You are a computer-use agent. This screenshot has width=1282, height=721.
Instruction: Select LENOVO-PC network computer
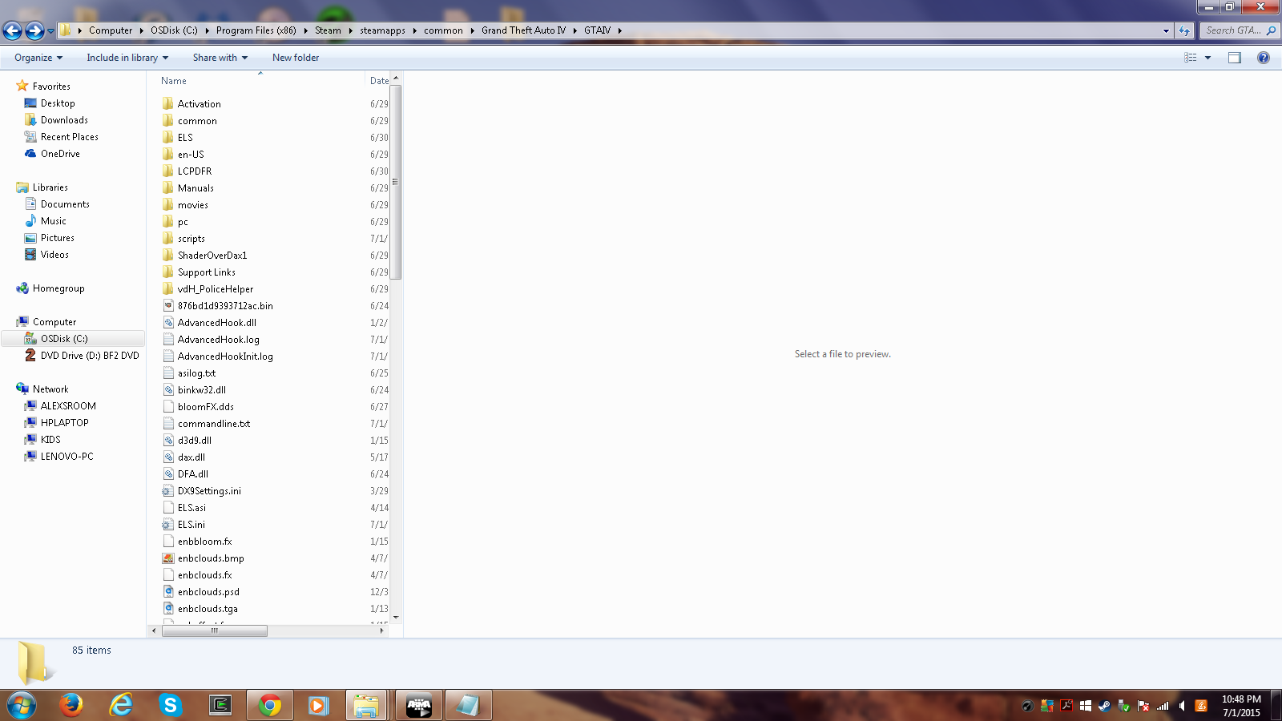pos(67,457)
